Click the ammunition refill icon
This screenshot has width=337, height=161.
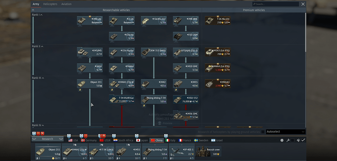click(x=298, y=140)
